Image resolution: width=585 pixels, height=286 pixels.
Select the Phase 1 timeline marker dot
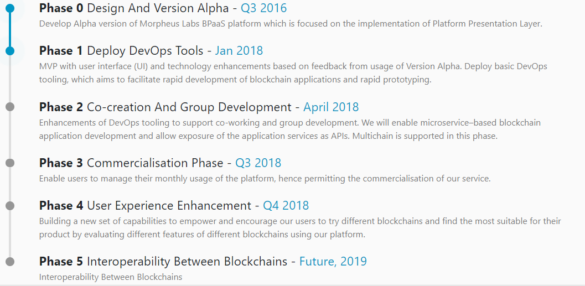[x=9, y=51]
